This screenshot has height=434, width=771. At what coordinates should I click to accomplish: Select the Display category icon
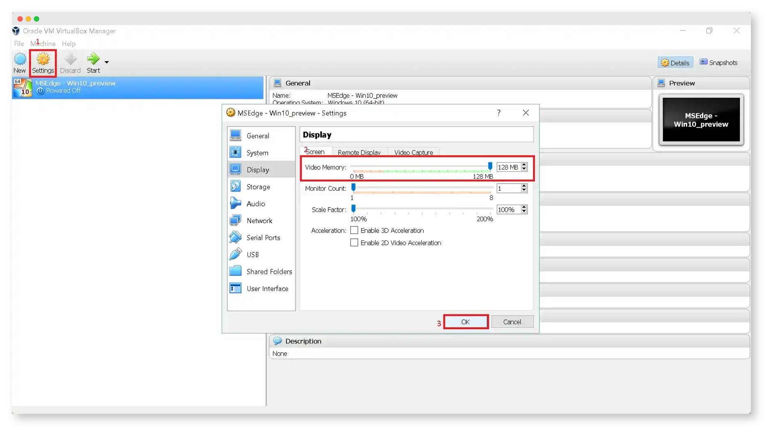(236, 169)
